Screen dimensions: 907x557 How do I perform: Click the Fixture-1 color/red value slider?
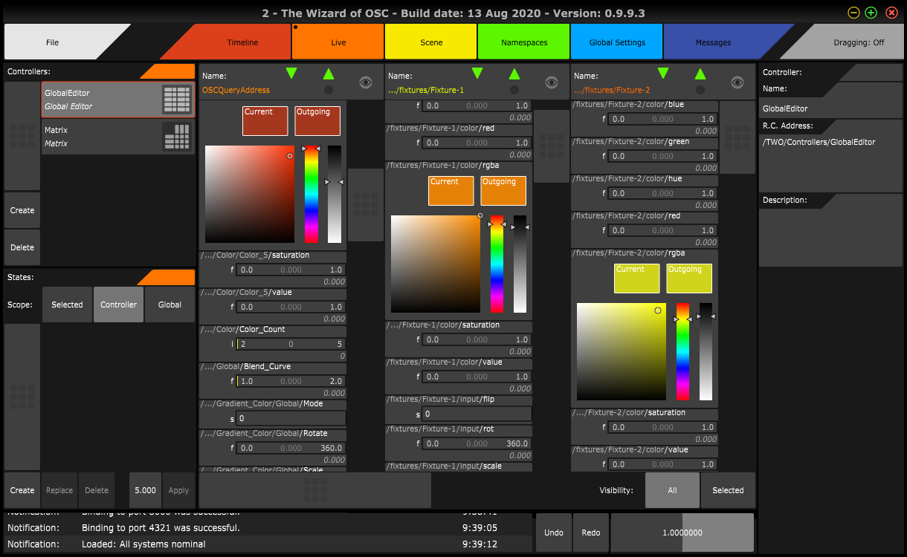point(477,143)
